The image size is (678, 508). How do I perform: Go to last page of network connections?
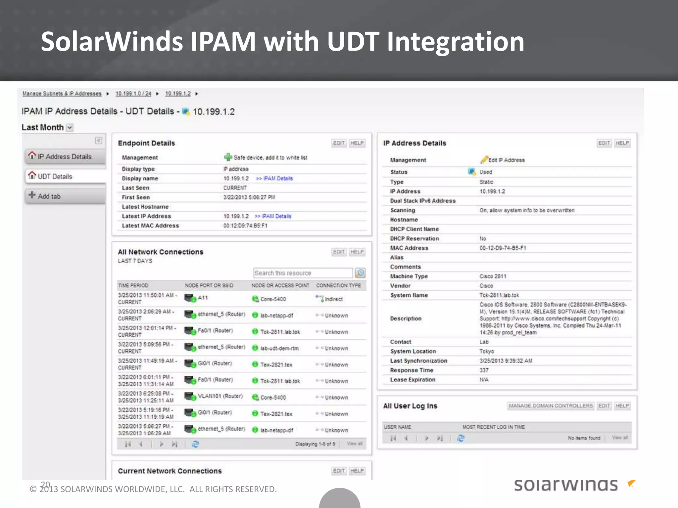[175, 444]
